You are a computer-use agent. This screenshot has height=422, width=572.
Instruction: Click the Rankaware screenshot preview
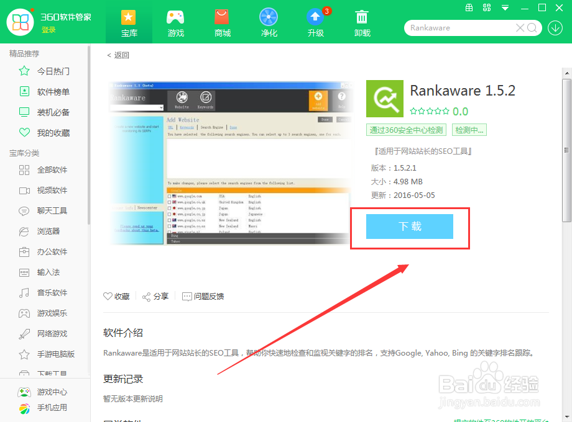pos(231,163)
